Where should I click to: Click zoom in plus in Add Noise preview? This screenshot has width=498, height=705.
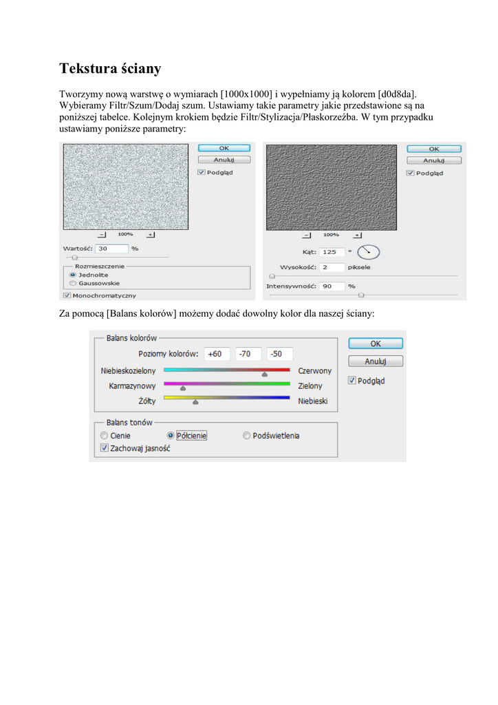[x=149, y=234]
